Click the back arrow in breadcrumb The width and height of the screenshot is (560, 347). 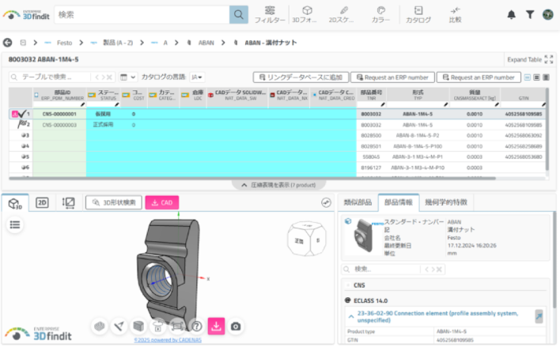(x=8, y=43)
